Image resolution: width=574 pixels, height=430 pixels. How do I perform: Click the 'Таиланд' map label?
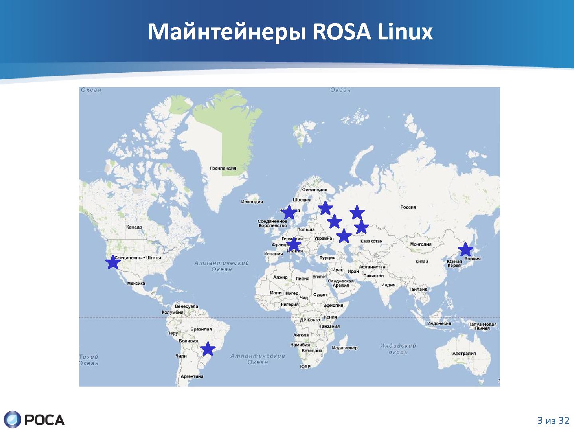(418, 289)
